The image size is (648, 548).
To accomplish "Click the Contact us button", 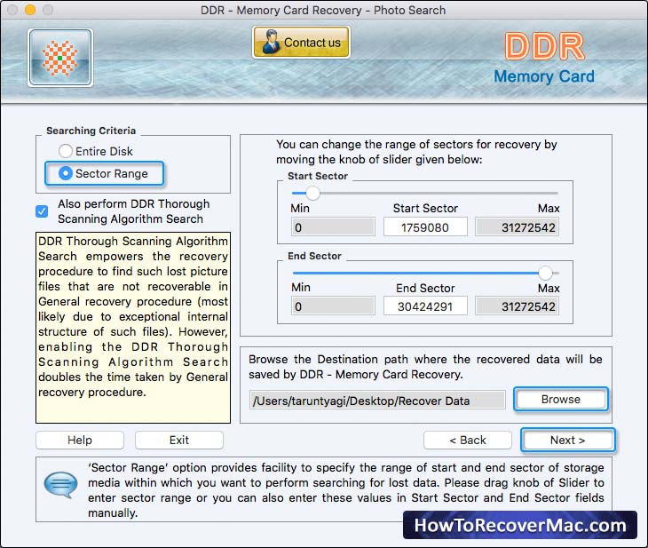I will [x=301, y=42].
